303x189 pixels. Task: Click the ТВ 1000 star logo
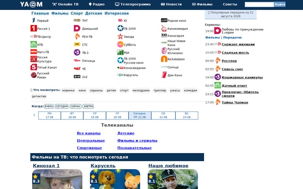pos(120,28)
